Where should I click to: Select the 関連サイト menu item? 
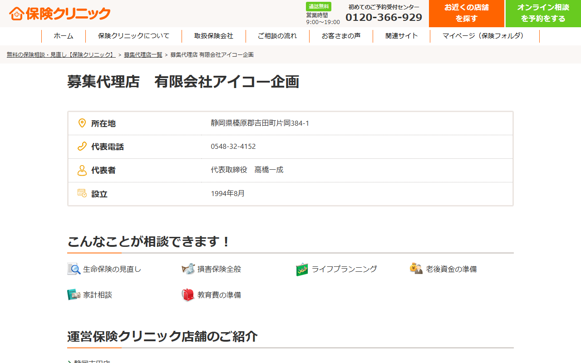click(x=402, y=36)
